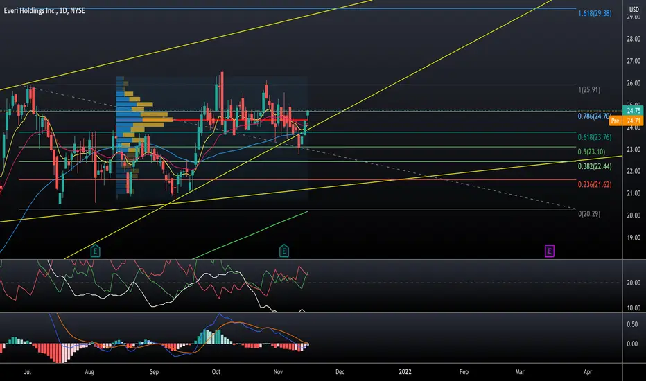Image resolution: width=646 pixels, height=381 pixels.
Task: Select the 0.786(24.70) Fibonacci level label
Action: [594, 116]
